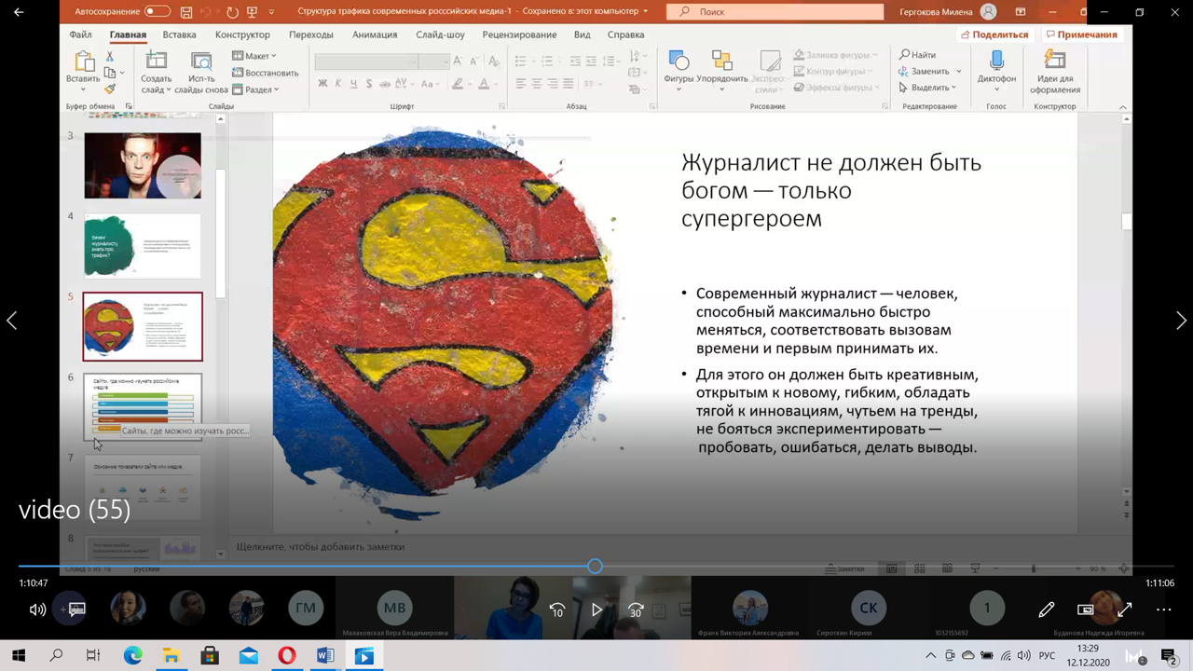
Task: Click the Вставить paste icon
Action: coord(83,62)
